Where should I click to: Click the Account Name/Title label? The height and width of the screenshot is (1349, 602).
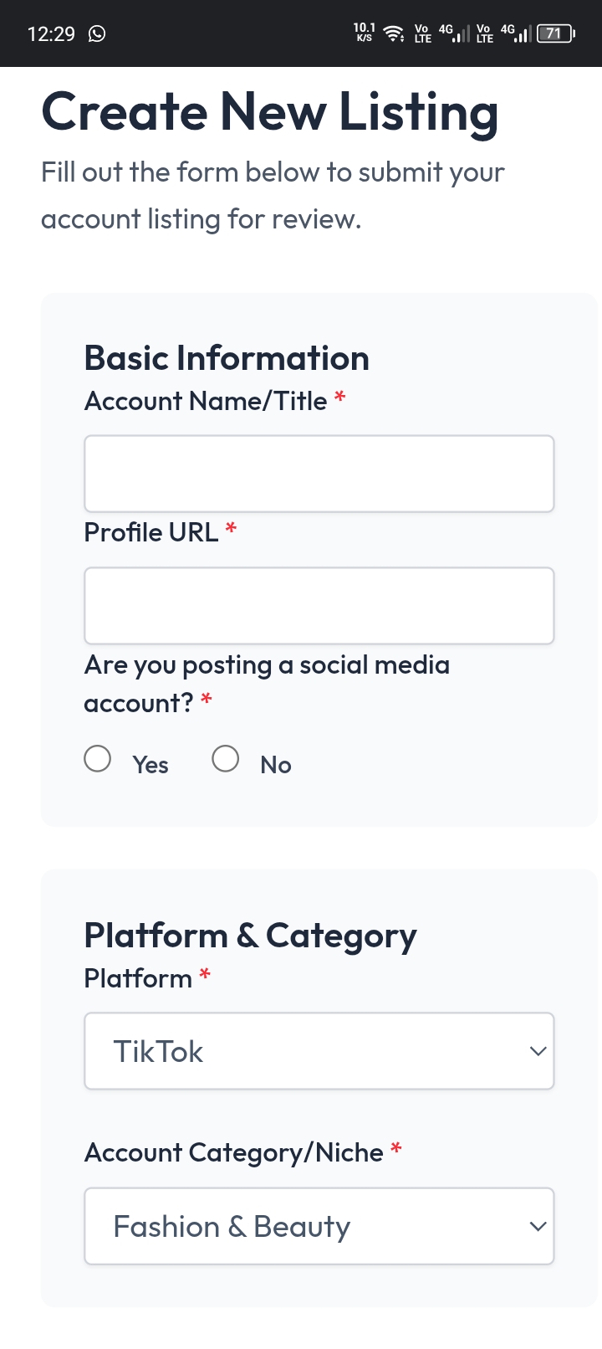pyautogui.click(x=206, y=401)
